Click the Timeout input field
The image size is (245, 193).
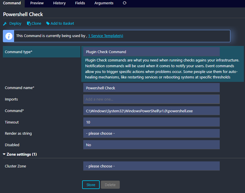click(151, 122)
